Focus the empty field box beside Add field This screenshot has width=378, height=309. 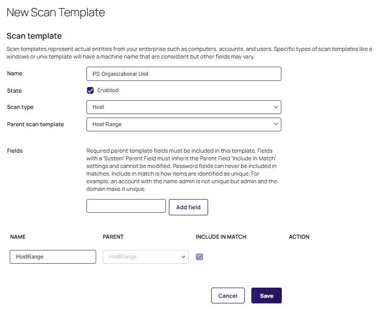point(126,206)
